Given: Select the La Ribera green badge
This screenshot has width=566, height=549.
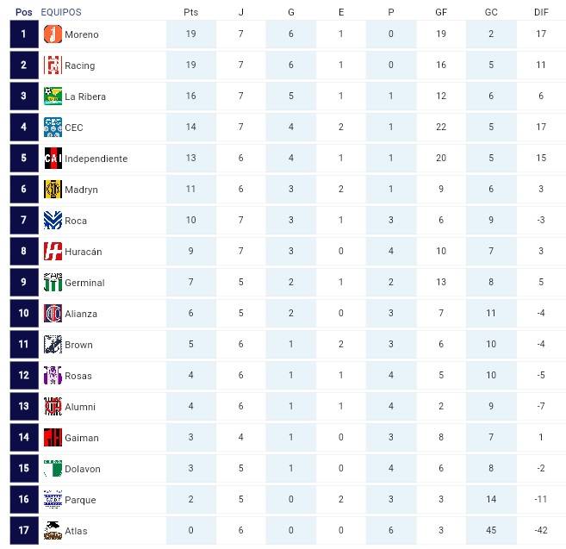Looking at the screenshot, I should (53, 97).
